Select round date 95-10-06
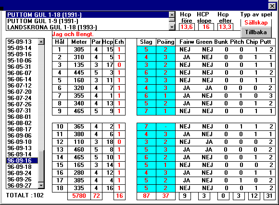Screen dimensions: 279x205 pos(22,60)
